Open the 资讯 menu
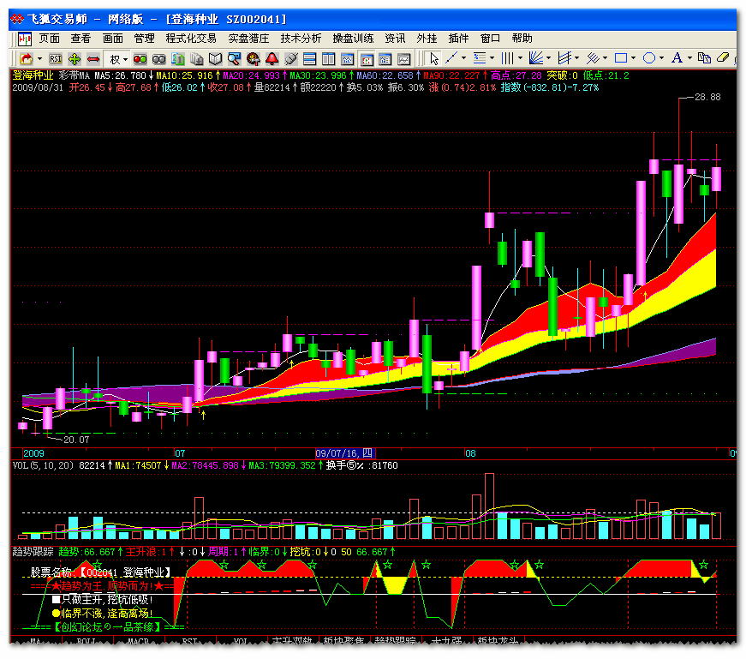Screen dimensions: 746x659 coord(395,39)
